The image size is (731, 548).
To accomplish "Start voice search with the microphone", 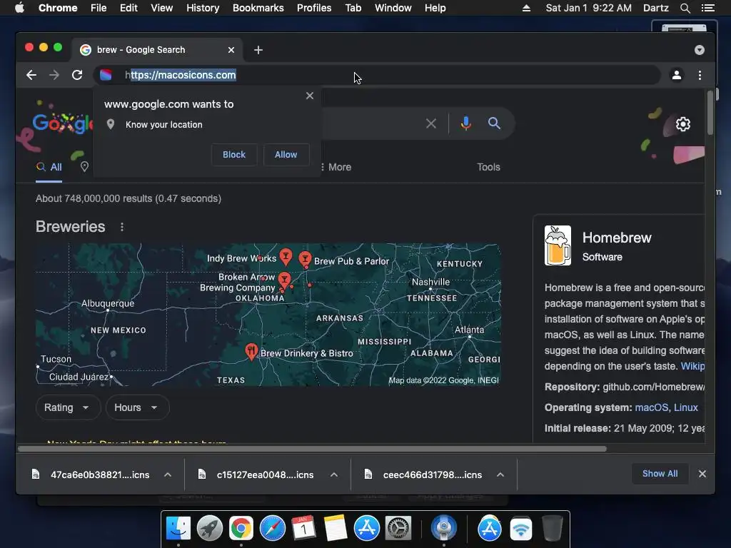I will tap(465, 123).
